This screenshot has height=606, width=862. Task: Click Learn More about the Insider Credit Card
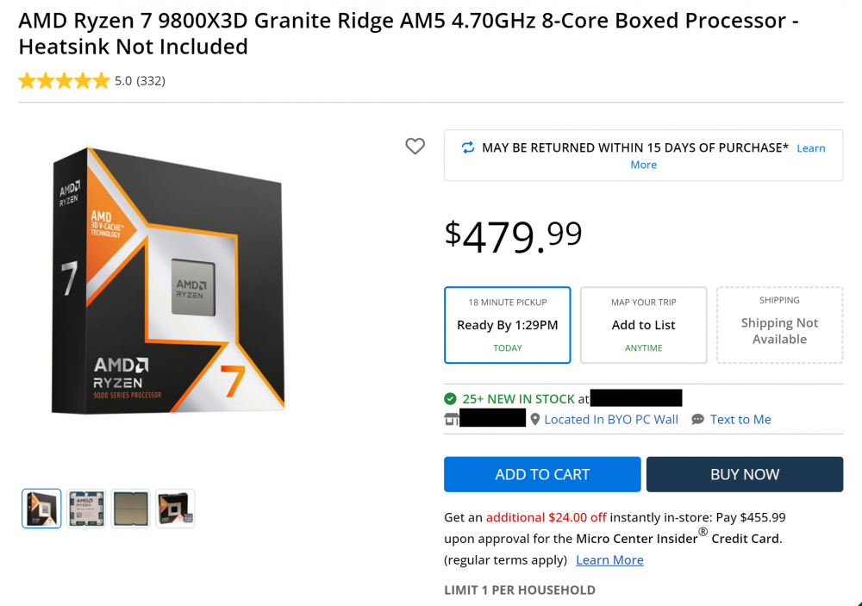[609, 559]
